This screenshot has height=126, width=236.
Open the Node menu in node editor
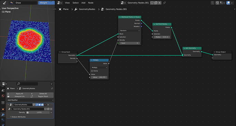point(91,3)
